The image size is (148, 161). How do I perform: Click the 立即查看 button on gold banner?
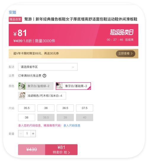pos(126,53)
